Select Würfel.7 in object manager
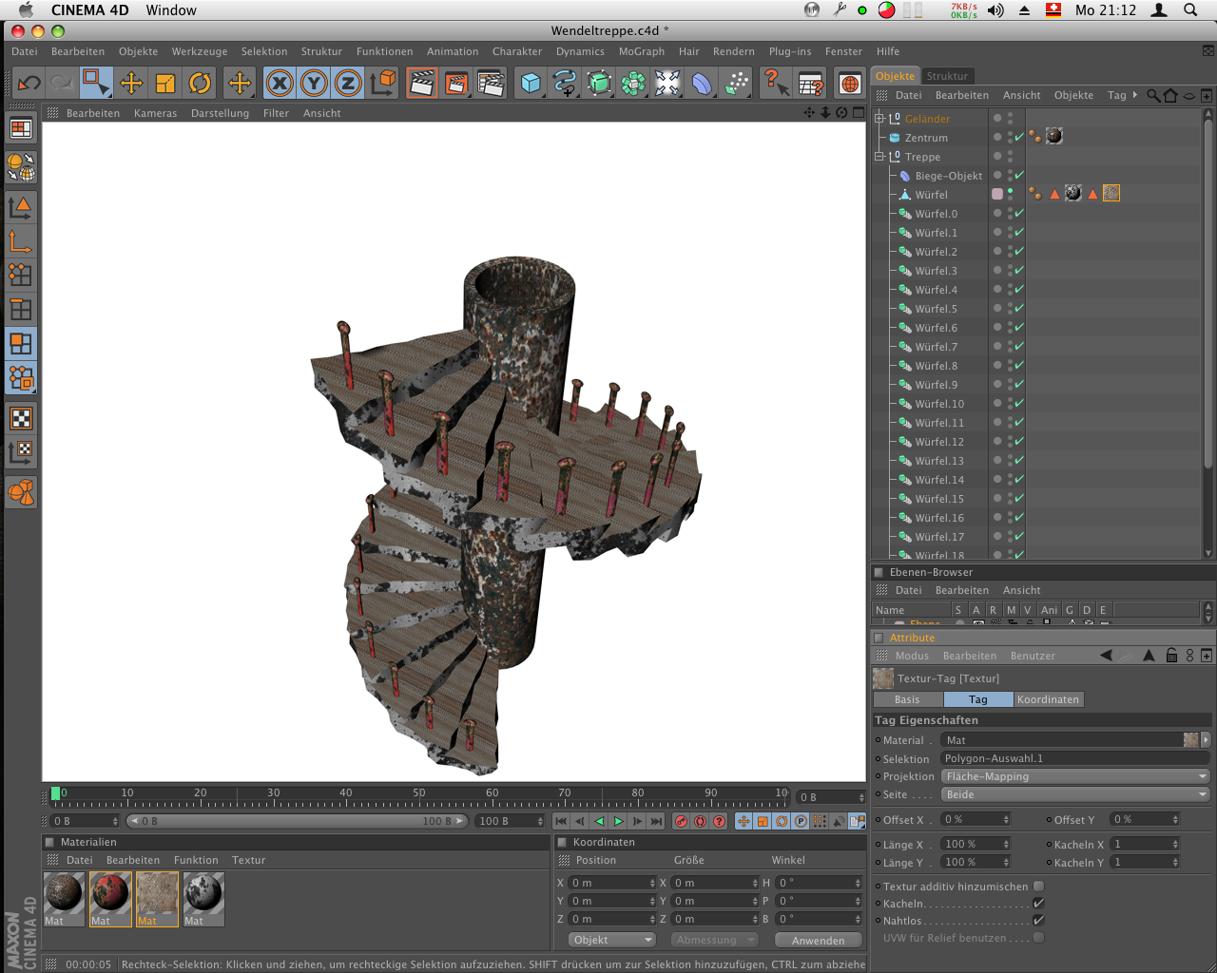The height and width of the screenshot is (973, 1217). pos(936,347)
